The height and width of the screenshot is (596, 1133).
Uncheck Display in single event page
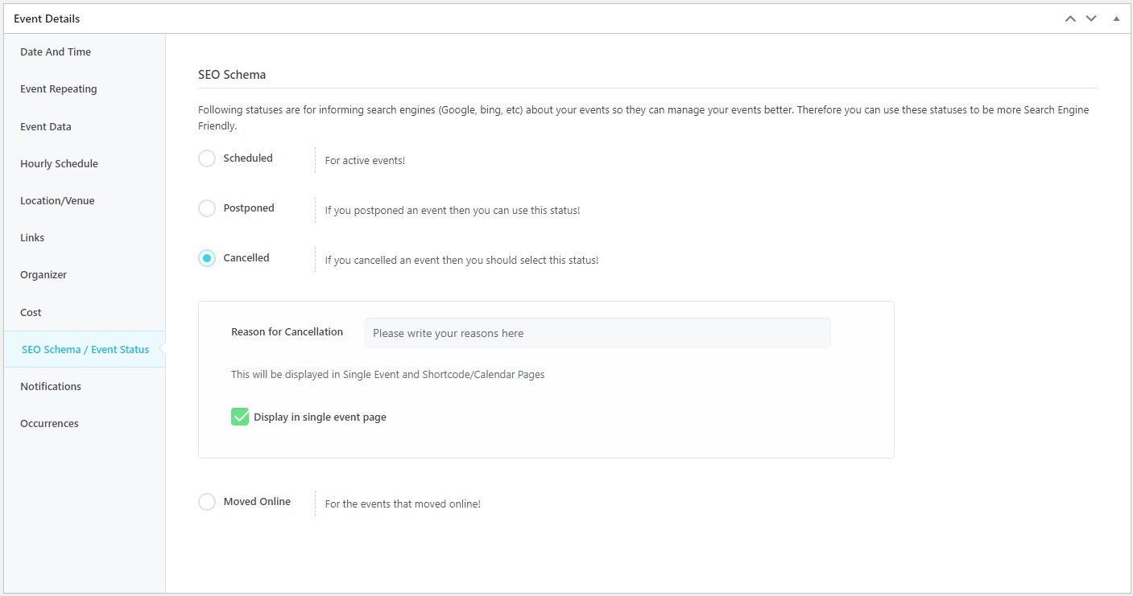240,417
